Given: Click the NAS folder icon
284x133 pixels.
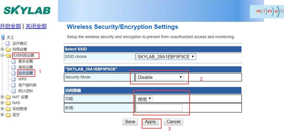Looking at the screenshot, I should tap(8, 103).
